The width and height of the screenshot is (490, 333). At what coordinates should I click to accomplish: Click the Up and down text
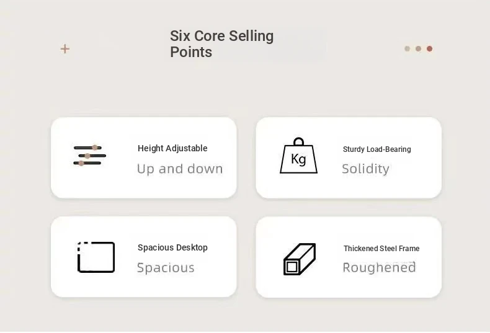pyautogui.click(x=180, y=169)
